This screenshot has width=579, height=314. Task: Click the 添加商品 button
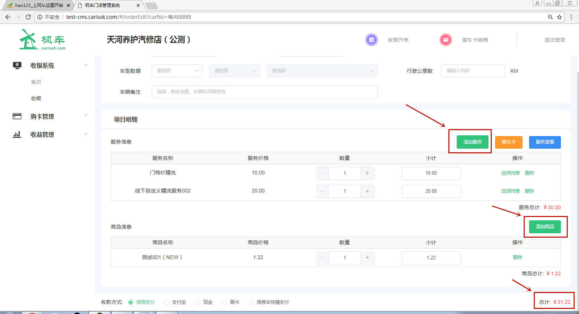point(545,226)
